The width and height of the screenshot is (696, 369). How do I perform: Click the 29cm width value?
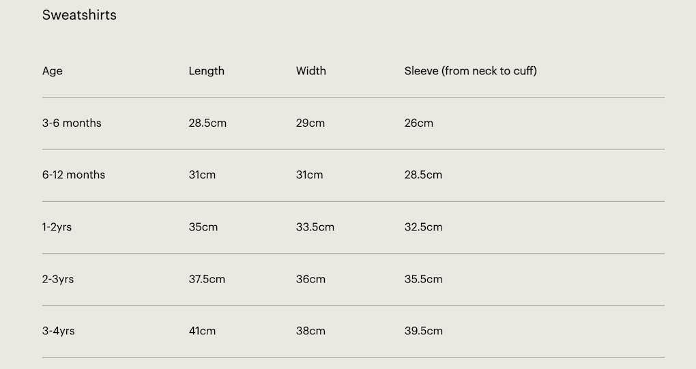point(310,123)
